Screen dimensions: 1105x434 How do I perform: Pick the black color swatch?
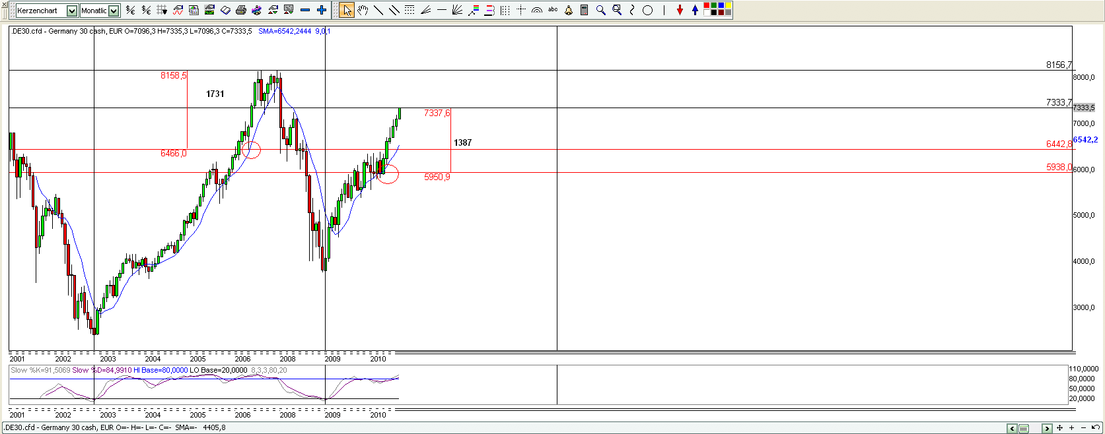pos(714,13)
